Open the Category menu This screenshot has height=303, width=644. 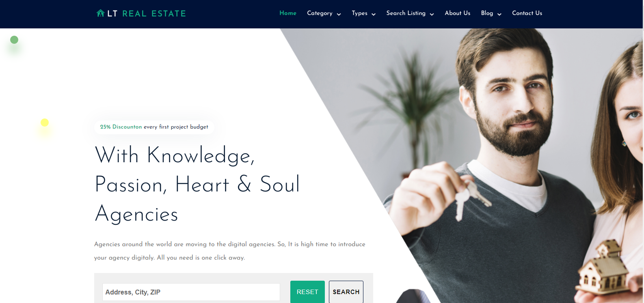320,13
